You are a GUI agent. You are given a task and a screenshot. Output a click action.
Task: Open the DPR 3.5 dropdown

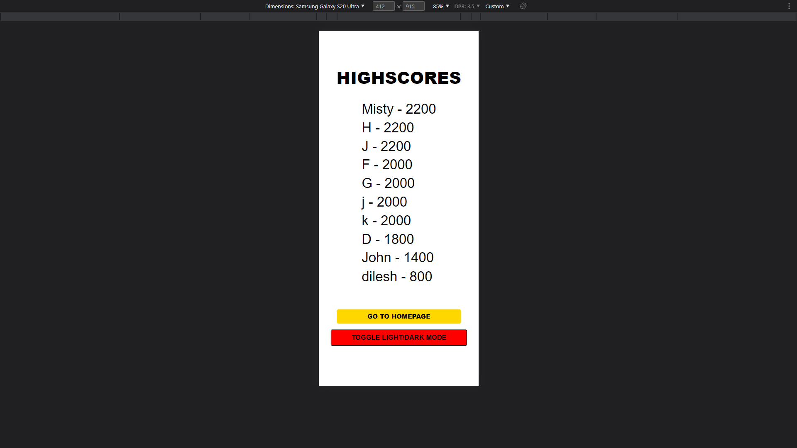[467, 6]
